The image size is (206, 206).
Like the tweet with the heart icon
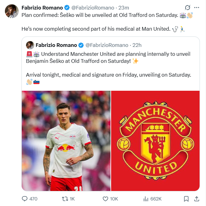(105, 199)
